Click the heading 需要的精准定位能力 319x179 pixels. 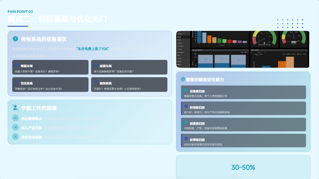coord(205,80)
